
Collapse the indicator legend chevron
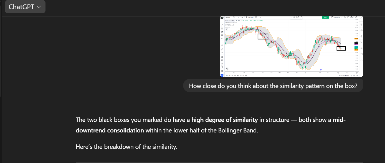[227, 29]
